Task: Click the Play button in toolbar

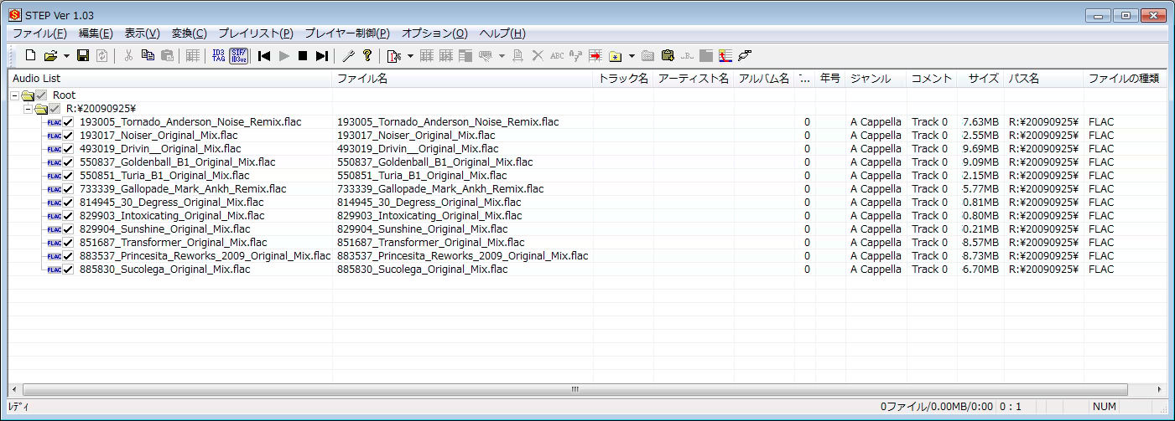Action: (283, 56)
